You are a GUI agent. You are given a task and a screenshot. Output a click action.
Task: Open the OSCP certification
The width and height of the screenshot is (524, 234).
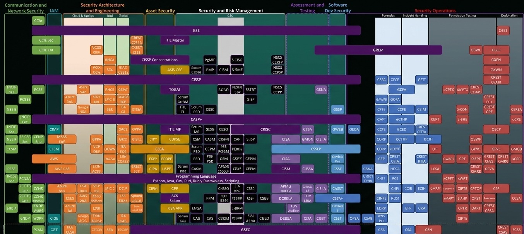coord(496,129)
